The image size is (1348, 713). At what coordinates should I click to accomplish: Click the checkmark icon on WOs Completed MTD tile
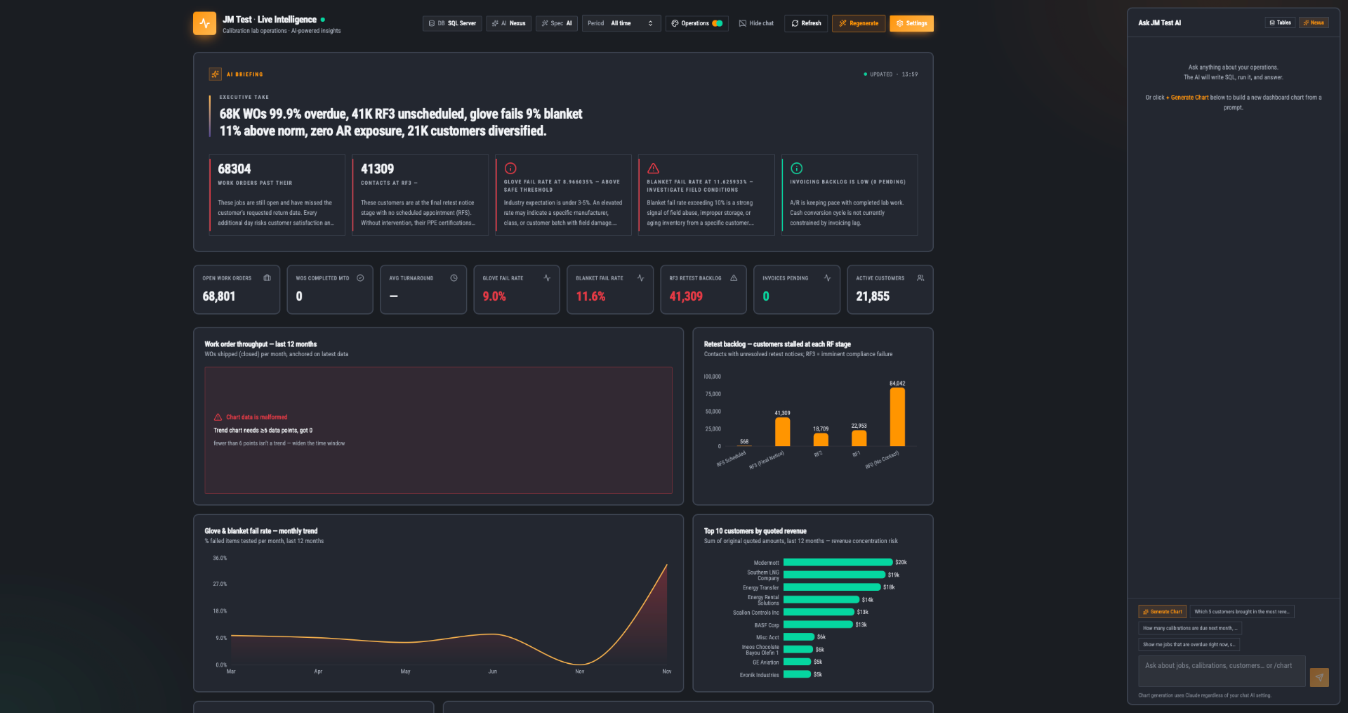coord(360,278)
